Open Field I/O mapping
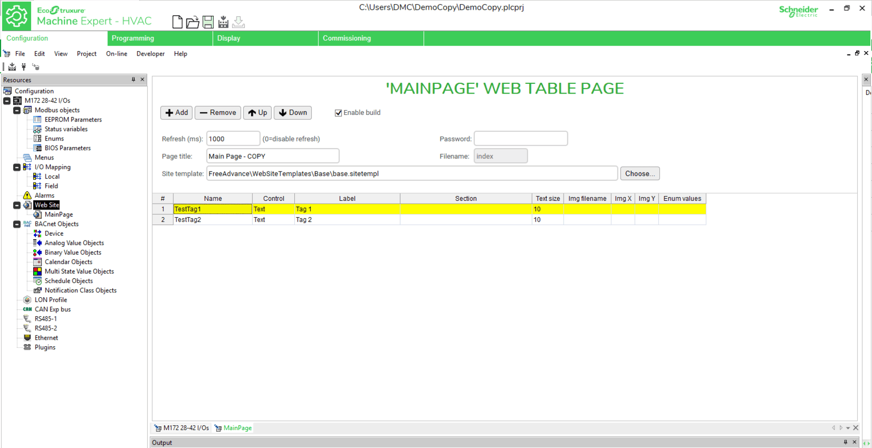Screen dimensions: 872x448 tap(51, 186)
